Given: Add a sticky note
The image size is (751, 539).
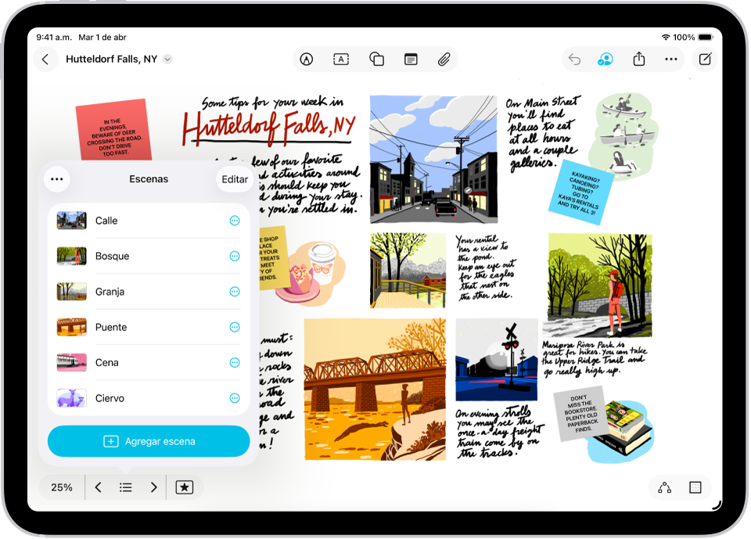Looking at the screenshot, I should 411,59.
